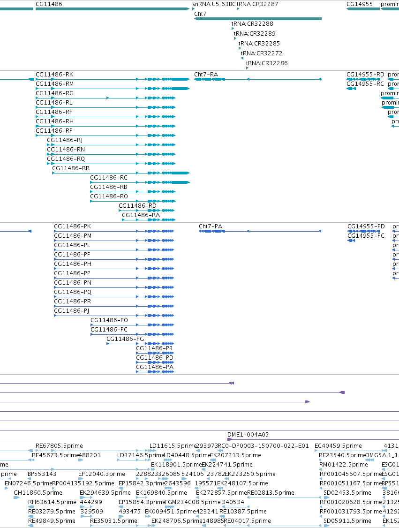
Task: Select protein CG11486-PH
Action: pos(73,264)
